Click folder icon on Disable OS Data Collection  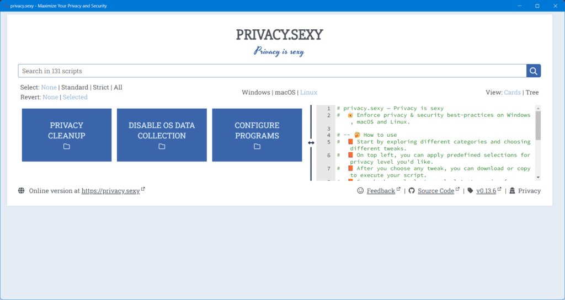coord(162,146)
